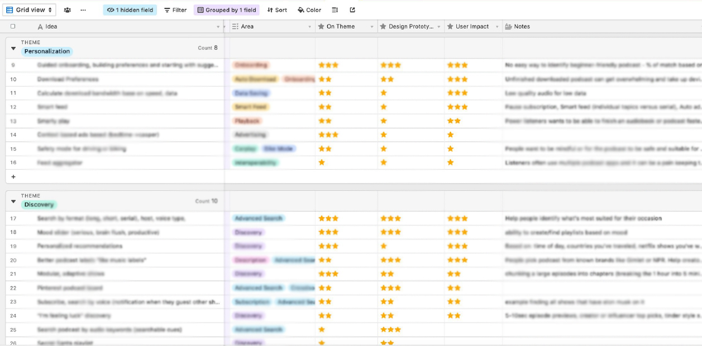The image size is (702, 346).
Task: Click the Notes column long-text icon
Action: [x=508, y=27]
